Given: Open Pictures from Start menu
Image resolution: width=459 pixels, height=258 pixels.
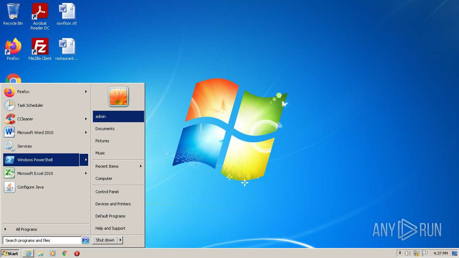Looking at the screenshot, I should click(118, 141).
